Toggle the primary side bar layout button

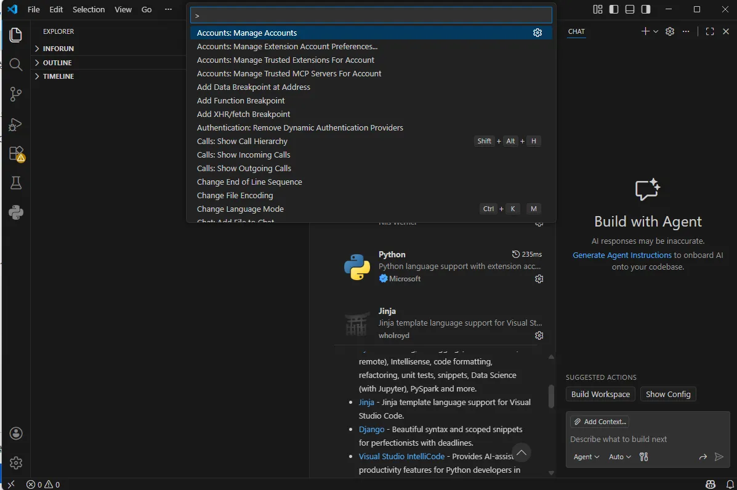click(x=614, y=9)
